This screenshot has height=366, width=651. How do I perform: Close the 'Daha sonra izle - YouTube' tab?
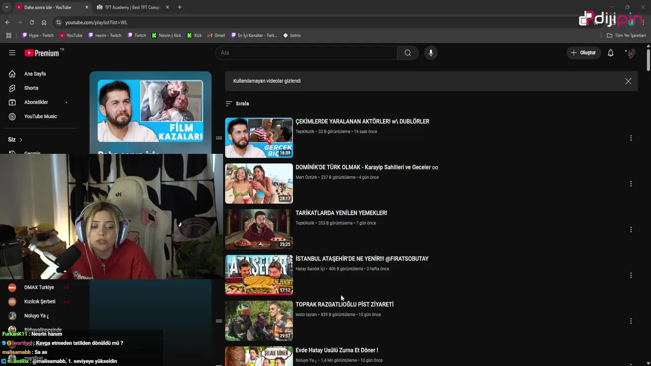pos(86,7)
